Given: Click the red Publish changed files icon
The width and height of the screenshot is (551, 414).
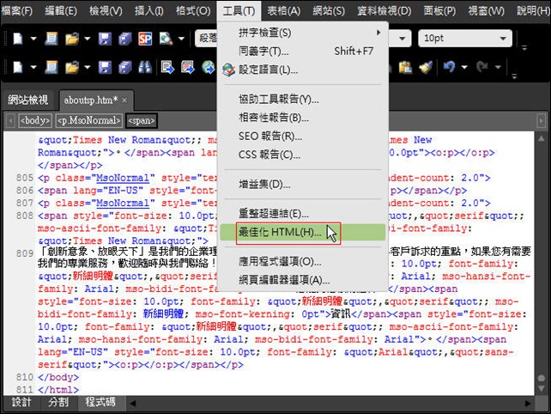Looking at the screenshot, I should (x=188, y=67).
